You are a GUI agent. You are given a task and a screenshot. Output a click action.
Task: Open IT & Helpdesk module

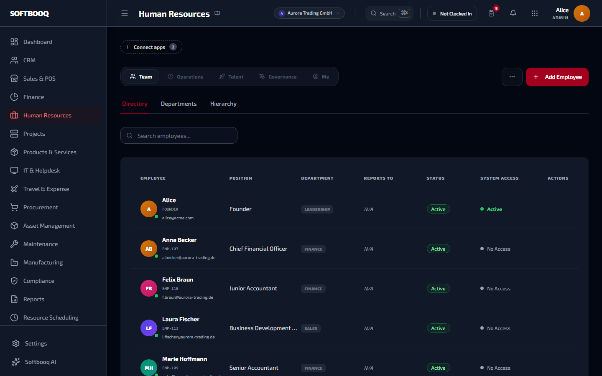click(53, 170)
